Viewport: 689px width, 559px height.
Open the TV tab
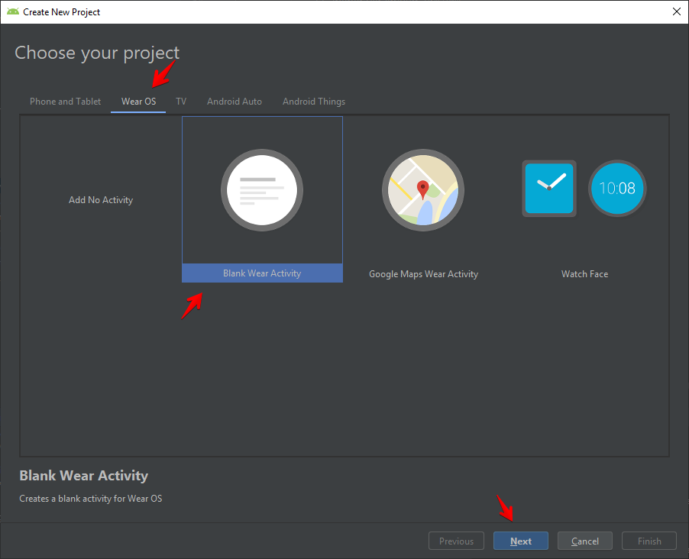pyautogui.click(x=181, y=102)
